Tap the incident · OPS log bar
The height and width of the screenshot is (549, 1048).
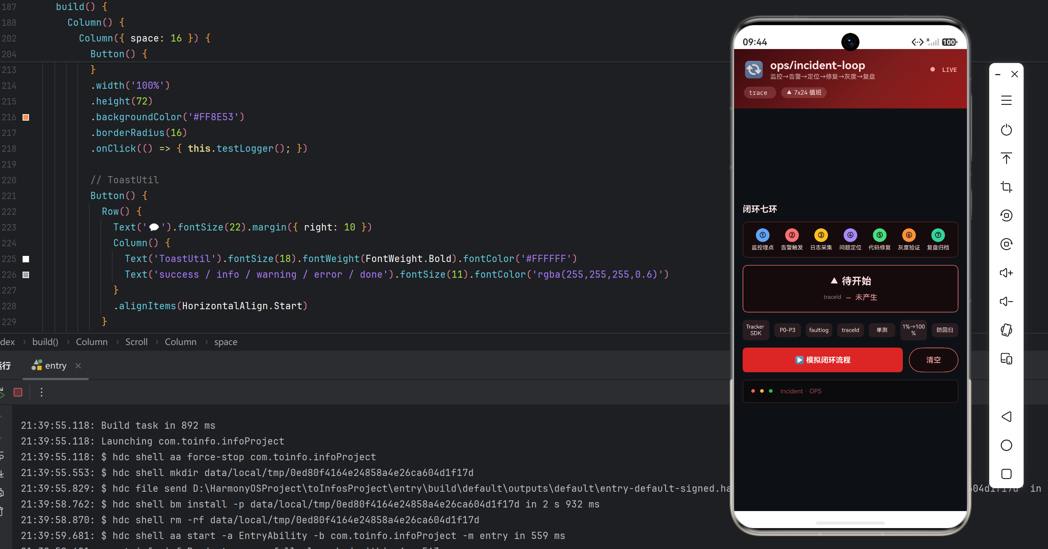coord(850,391)
